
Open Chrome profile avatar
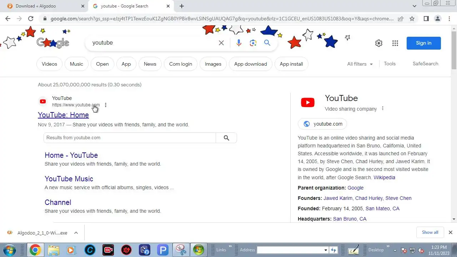click(x=438, y=19)
